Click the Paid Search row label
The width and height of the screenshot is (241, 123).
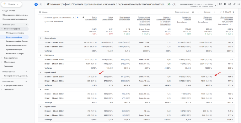49,55
